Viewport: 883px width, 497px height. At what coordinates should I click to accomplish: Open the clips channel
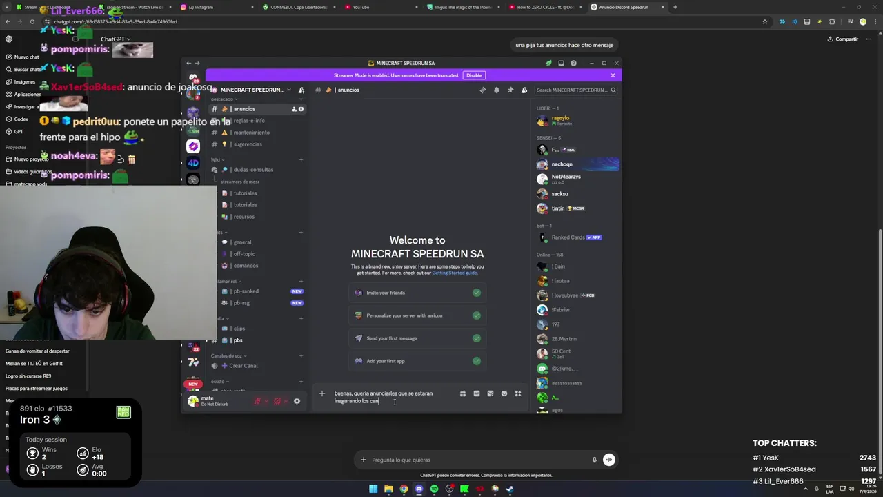coord(261,329)
